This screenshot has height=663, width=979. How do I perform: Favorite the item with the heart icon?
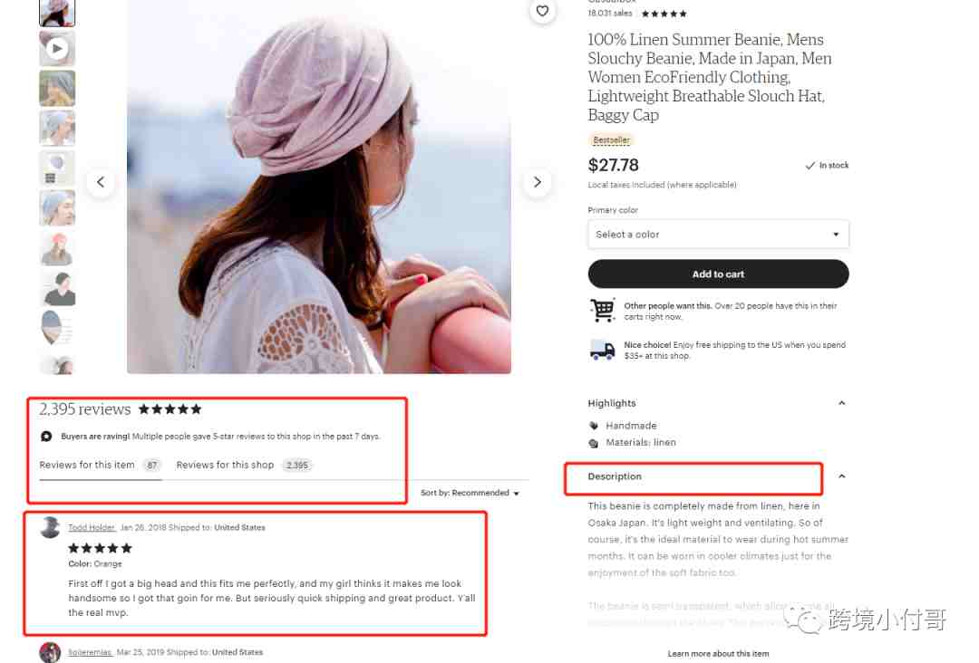(542, 11)
